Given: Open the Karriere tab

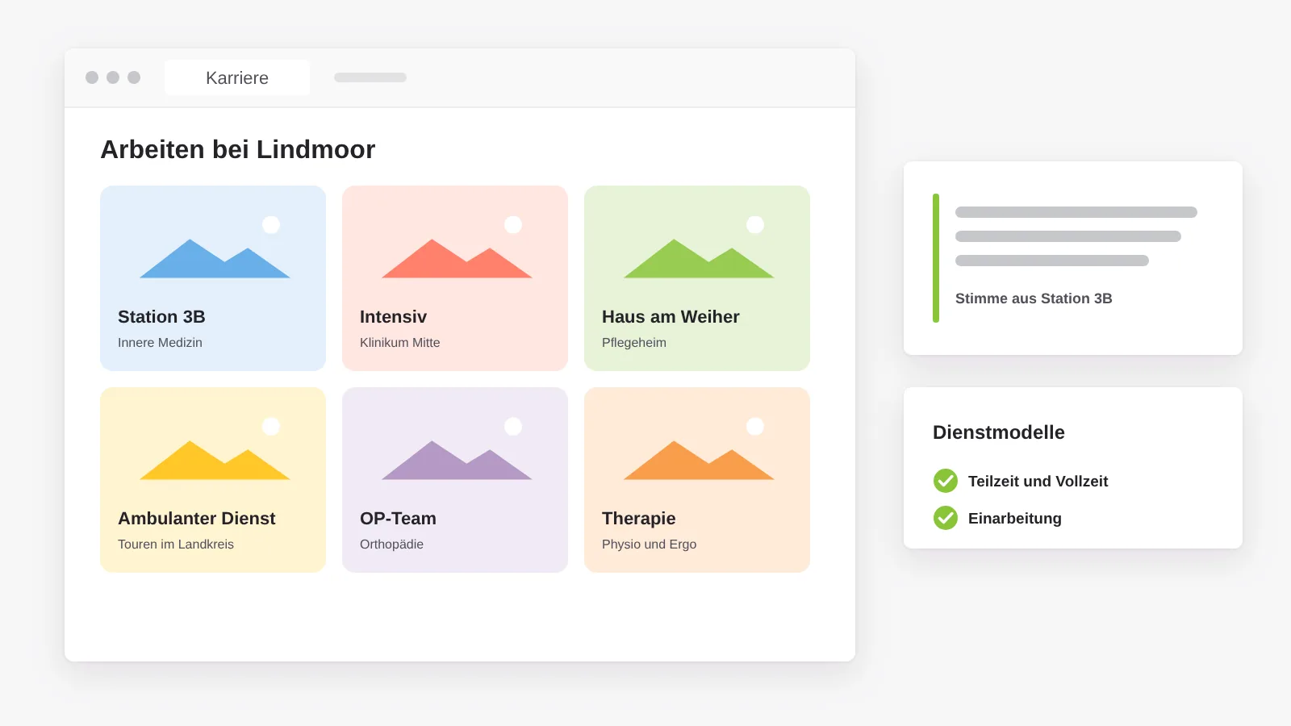Looking at the screenshot, I should point(237,77).
